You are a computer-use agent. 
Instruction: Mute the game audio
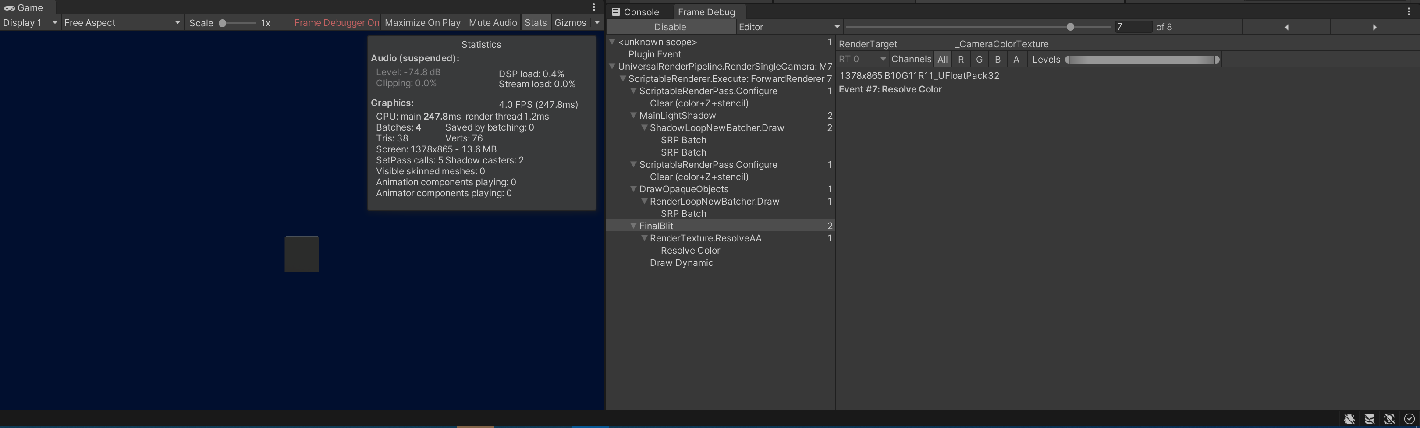(492, 23)
